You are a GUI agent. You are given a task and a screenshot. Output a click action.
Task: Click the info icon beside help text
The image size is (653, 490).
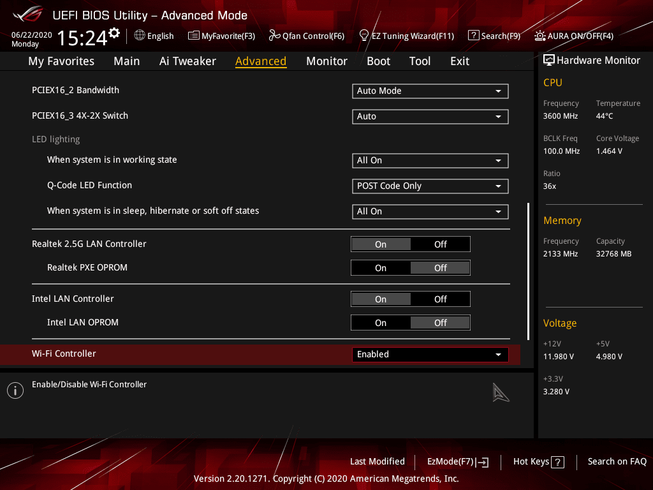click(x=15, y=390)
